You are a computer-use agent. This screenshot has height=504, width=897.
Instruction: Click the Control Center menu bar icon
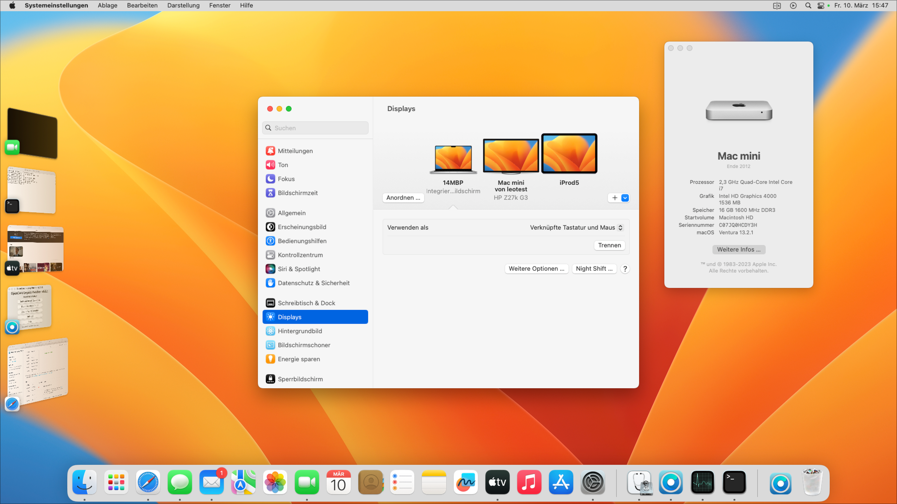click(821, 6)
